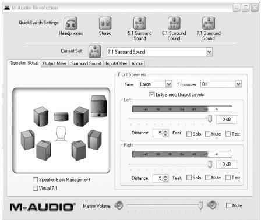Screen dimensions: 261x220
Task: Open the Surround Sound tab
Action: [x=86, y=63]
